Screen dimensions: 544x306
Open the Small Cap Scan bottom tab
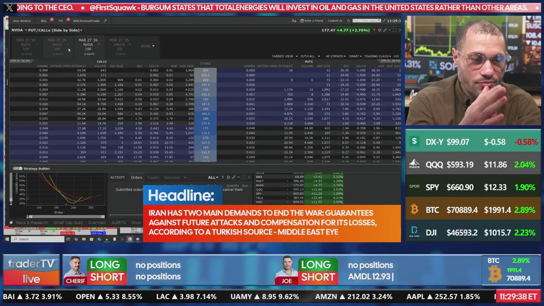click(x=68, y=223)
